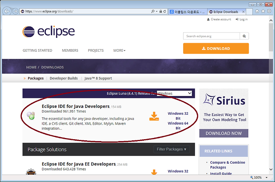Click Windows 64 Bit link for Java Developers
This screenshot has height=182, width=275.
178,126
